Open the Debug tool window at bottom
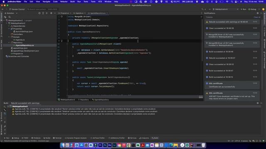 point(15,138)
